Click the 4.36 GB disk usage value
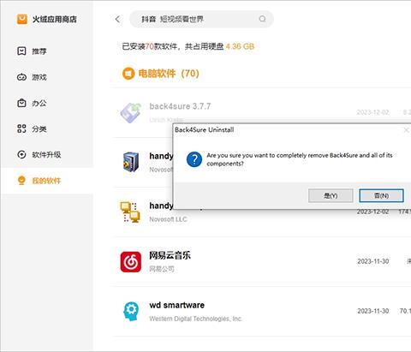The image size is (411, 352). tap(240, 46)
